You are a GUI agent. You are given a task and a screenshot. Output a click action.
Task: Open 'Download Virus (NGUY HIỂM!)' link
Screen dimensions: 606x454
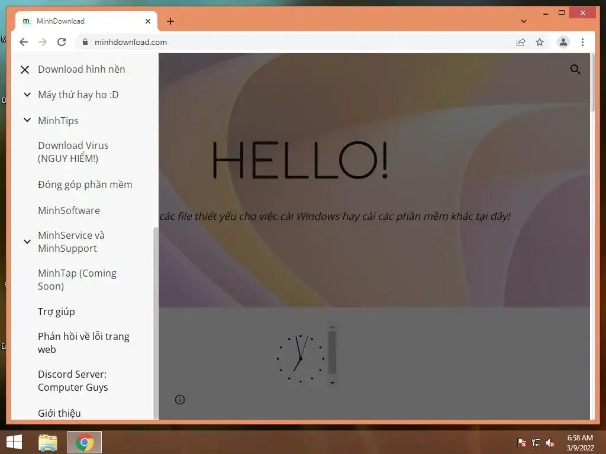[x=73, y=152]
